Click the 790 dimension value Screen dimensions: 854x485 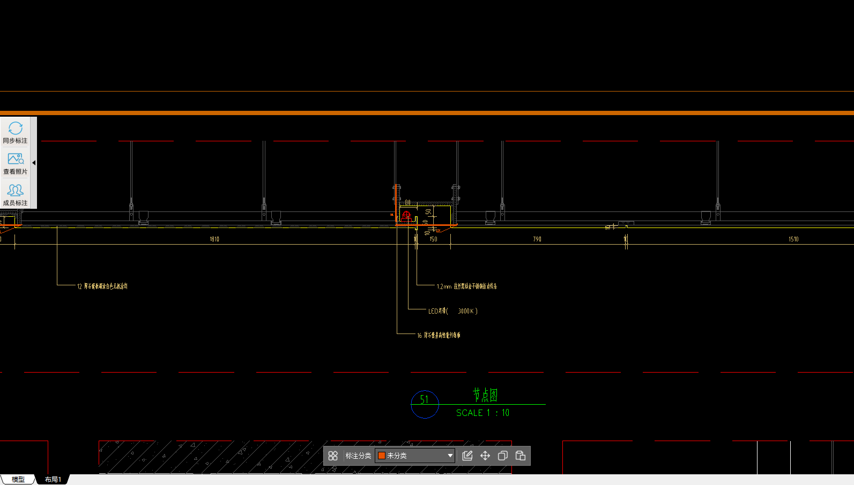click(537, 239)
